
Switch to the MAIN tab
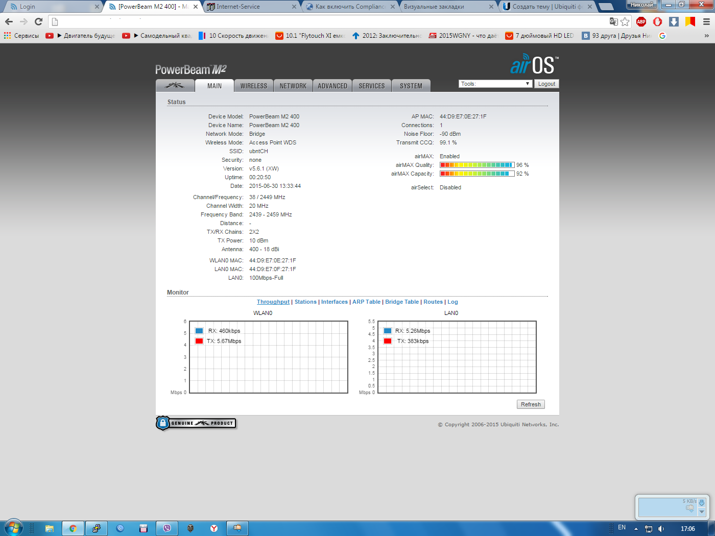214,86
